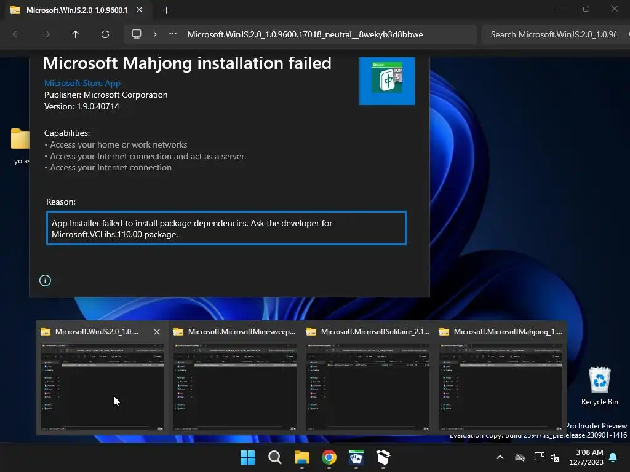This screenshot has width=630, height=472.
Task: Show hidden system tray icons
Action: [500, 457]
